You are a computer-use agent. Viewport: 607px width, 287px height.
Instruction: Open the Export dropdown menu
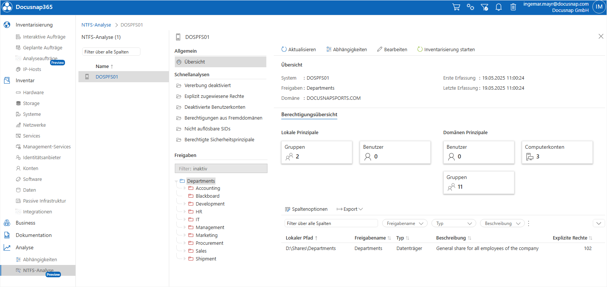pyautogui.click(x=350, y=209)
